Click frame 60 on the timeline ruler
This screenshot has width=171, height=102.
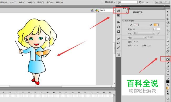tap(73, 93)
